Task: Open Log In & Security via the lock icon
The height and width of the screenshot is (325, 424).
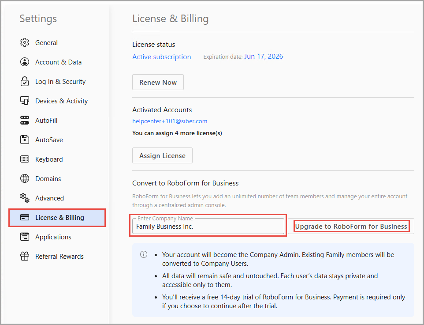Action: click(25, 81)
